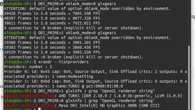This screenshot has width=195, height=110.
Task: Click the DRI_PRIME=1 vblank_mode=0 glxgears command
Action: coord(77,33)
